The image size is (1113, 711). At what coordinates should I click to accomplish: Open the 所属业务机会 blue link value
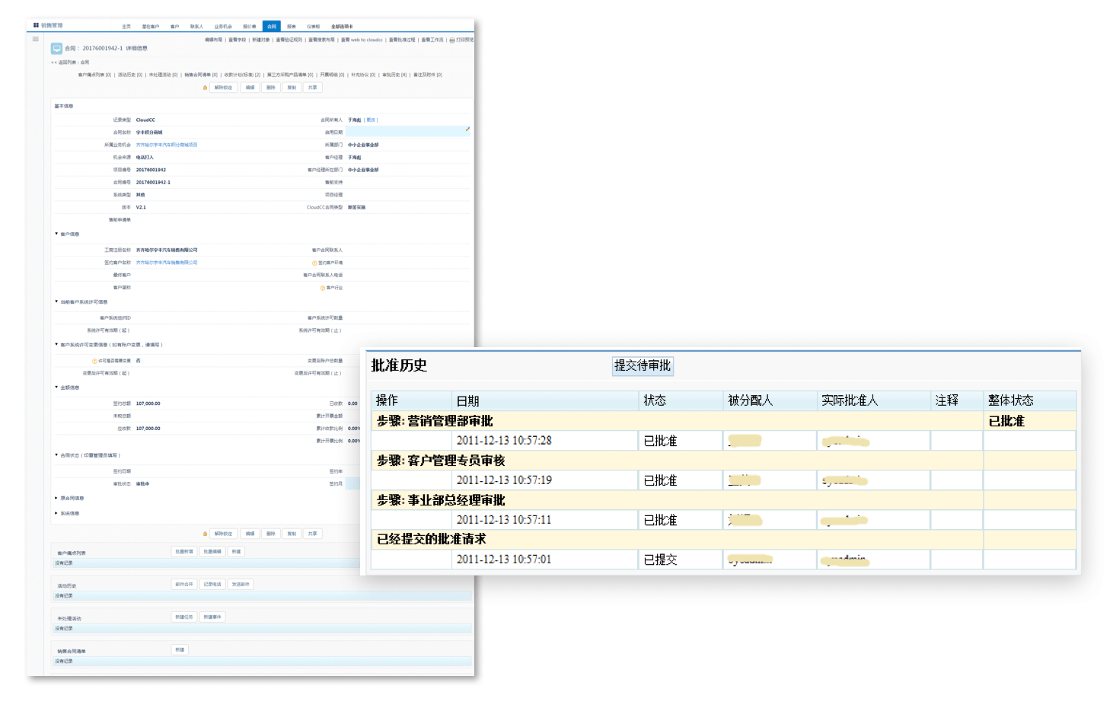tap(167, 145)
